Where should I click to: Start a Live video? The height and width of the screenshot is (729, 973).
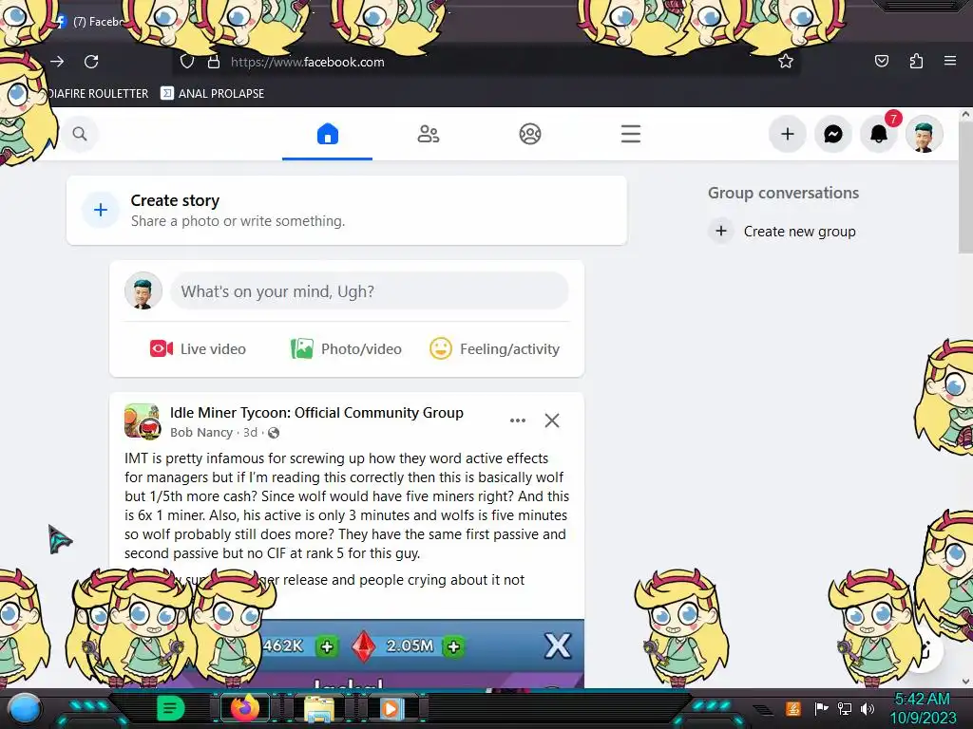click(x=198, y=349)
